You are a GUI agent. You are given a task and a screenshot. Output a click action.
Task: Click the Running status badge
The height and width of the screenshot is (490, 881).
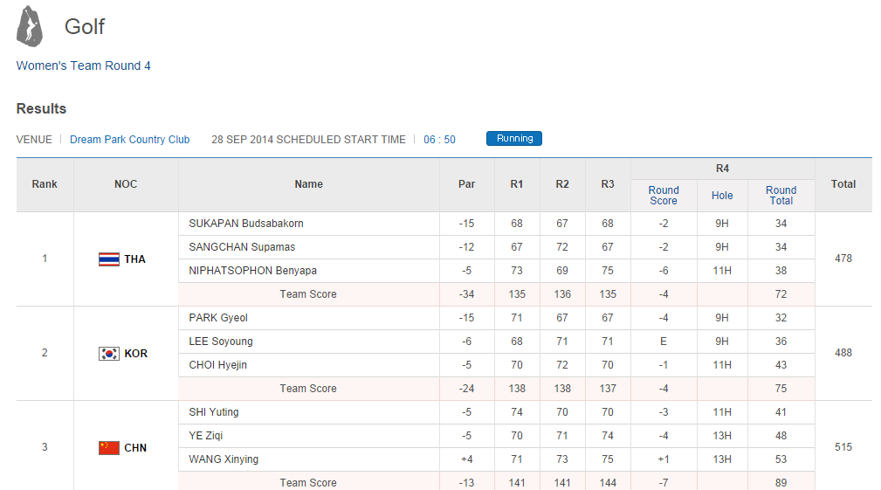click(x=514, y=139)
